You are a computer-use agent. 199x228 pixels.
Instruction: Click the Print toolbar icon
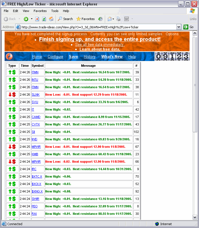(118, 19)
